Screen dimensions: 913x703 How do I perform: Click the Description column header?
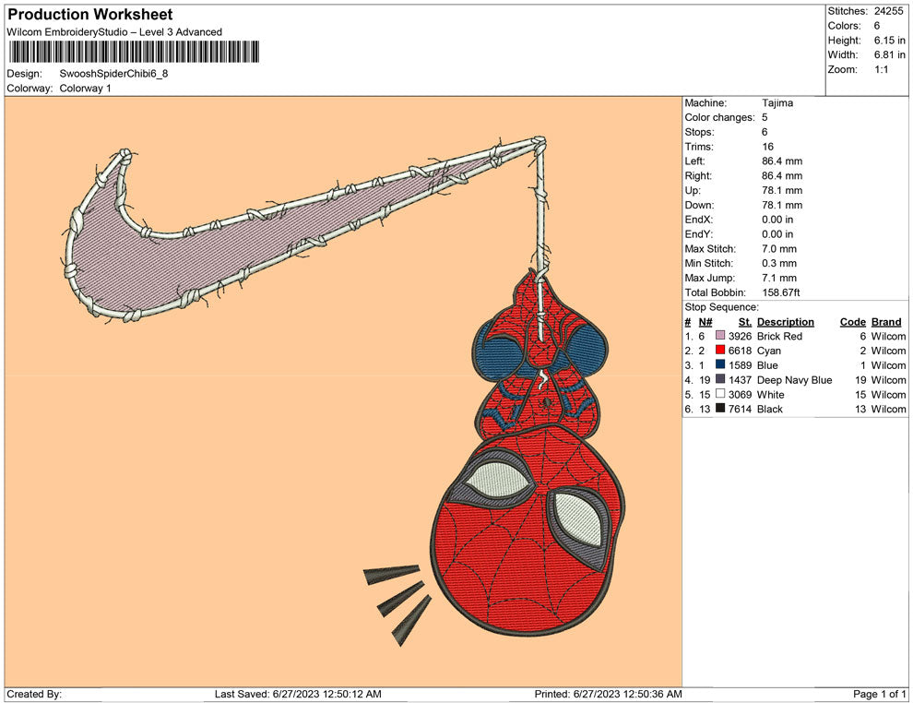785,322
